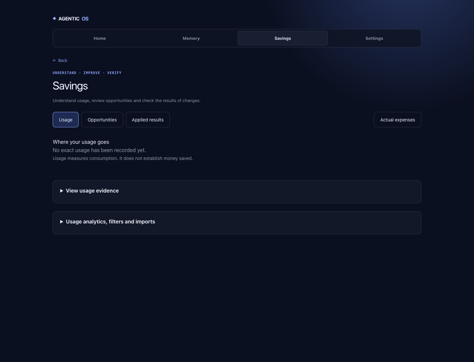Show the Opportunities view
Image resolution: width=474 pixels, height=362 pixels.
click(102, 119)
